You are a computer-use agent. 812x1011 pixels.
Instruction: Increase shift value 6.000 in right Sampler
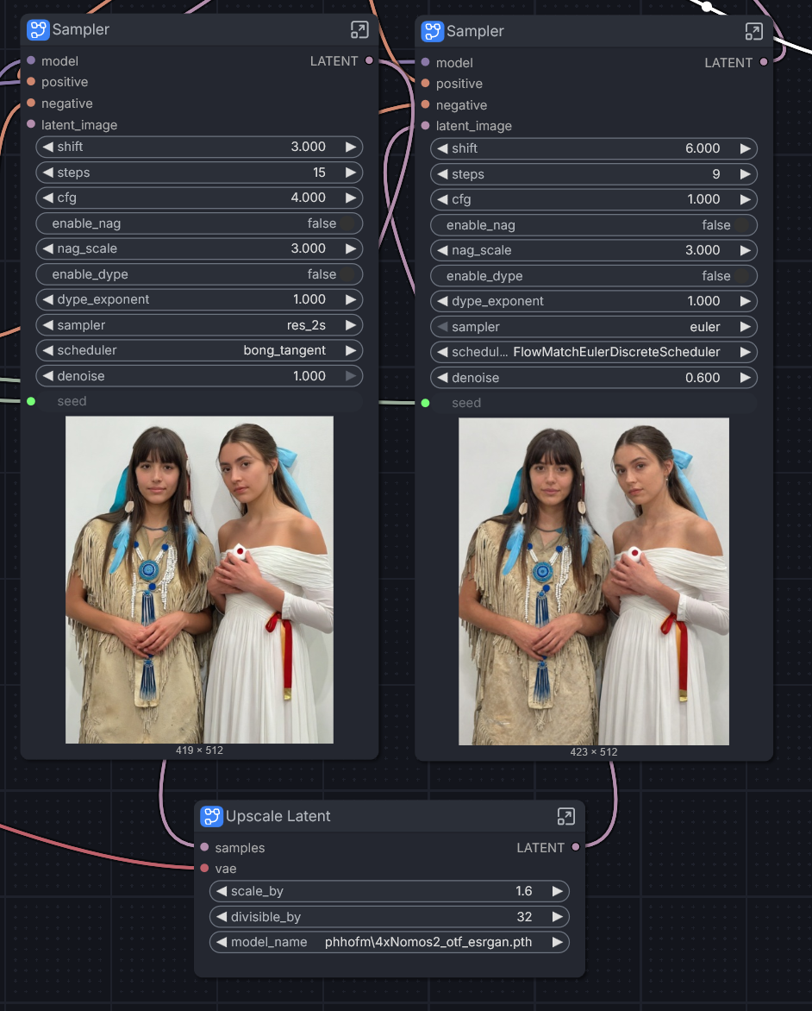pos(745,148)
